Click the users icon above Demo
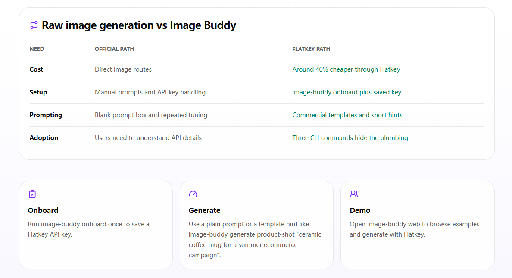Image resolution: width=512 pixels, height=278 pixels. 354,194
